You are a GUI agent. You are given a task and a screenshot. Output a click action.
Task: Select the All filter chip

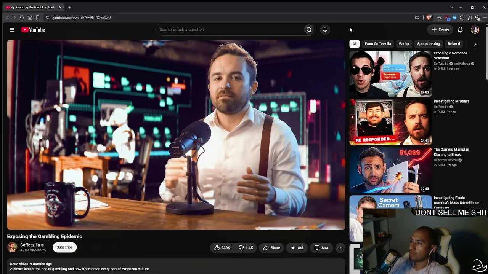click(355, 44)
